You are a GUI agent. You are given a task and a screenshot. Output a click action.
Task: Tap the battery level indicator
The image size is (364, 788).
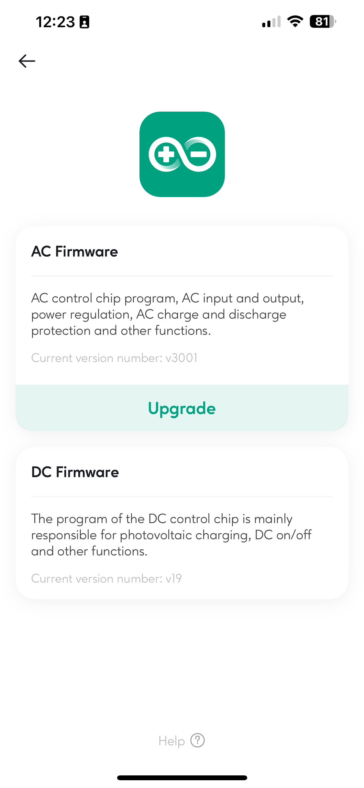323,22
